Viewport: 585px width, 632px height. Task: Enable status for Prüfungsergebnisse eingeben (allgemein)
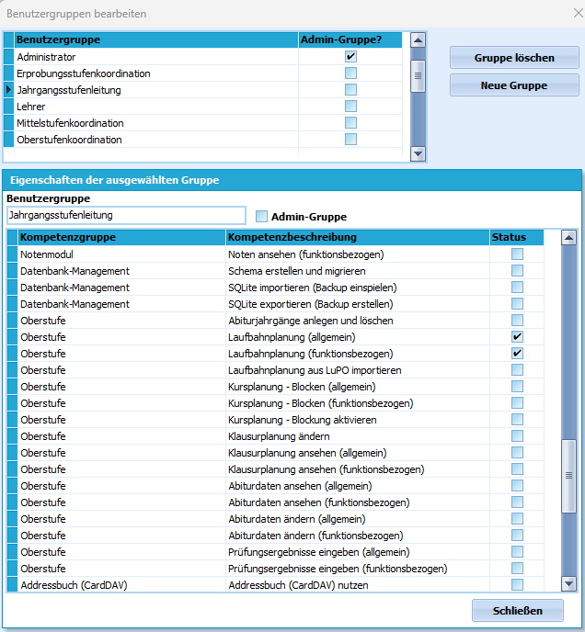[517, 551]
